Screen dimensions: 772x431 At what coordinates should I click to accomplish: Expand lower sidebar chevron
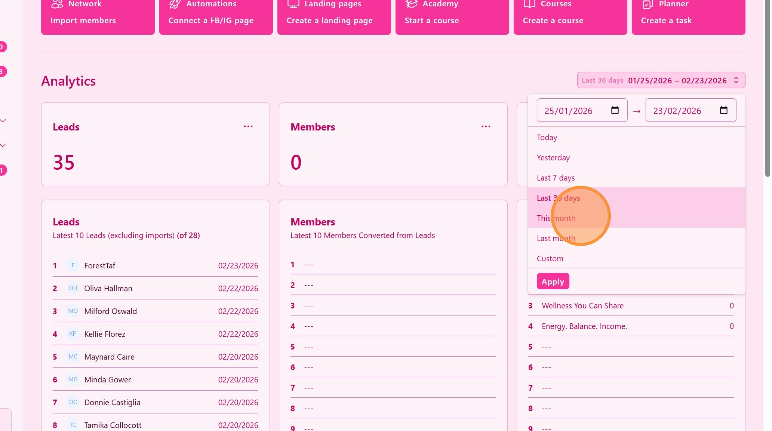(x=3, y=145)
